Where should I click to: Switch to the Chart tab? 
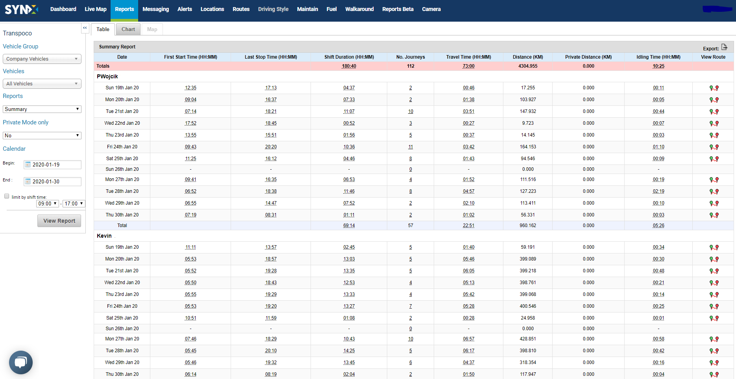[x=128, y=29]
